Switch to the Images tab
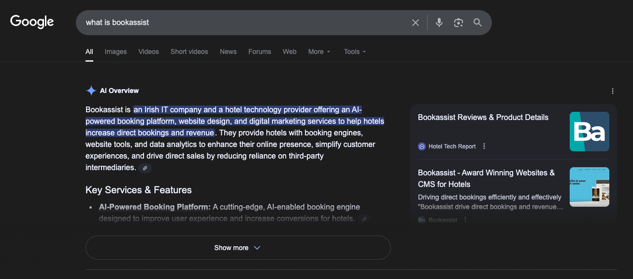The image size is (633, 279). tap(115, 52)
